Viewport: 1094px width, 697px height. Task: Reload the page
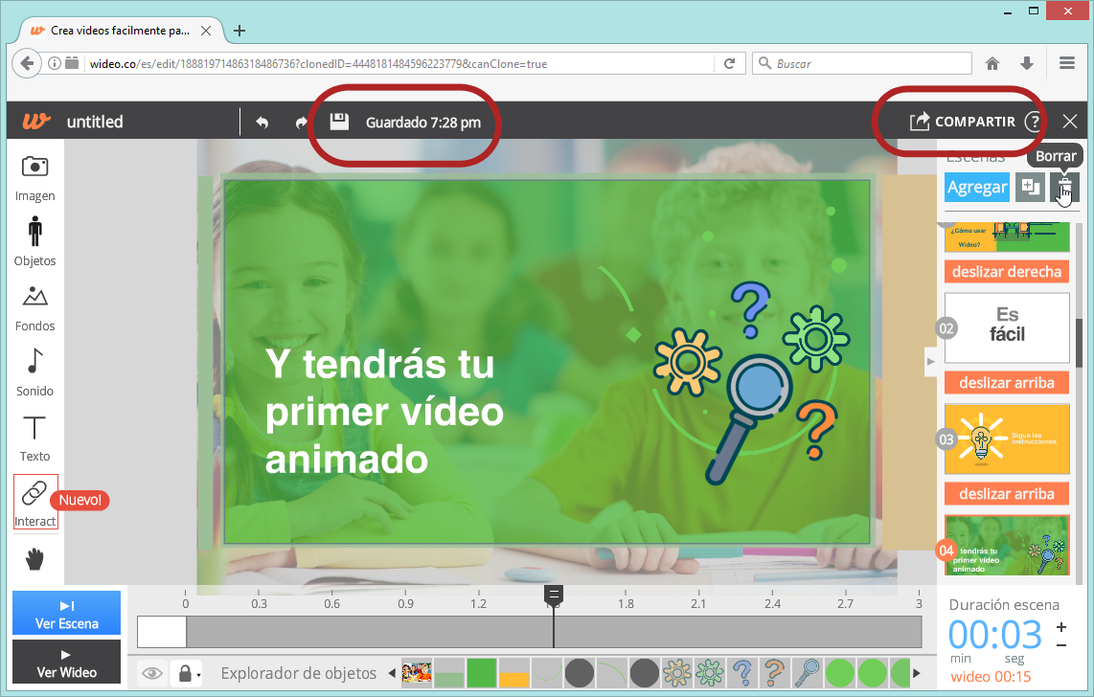click(x=729, y=63)
